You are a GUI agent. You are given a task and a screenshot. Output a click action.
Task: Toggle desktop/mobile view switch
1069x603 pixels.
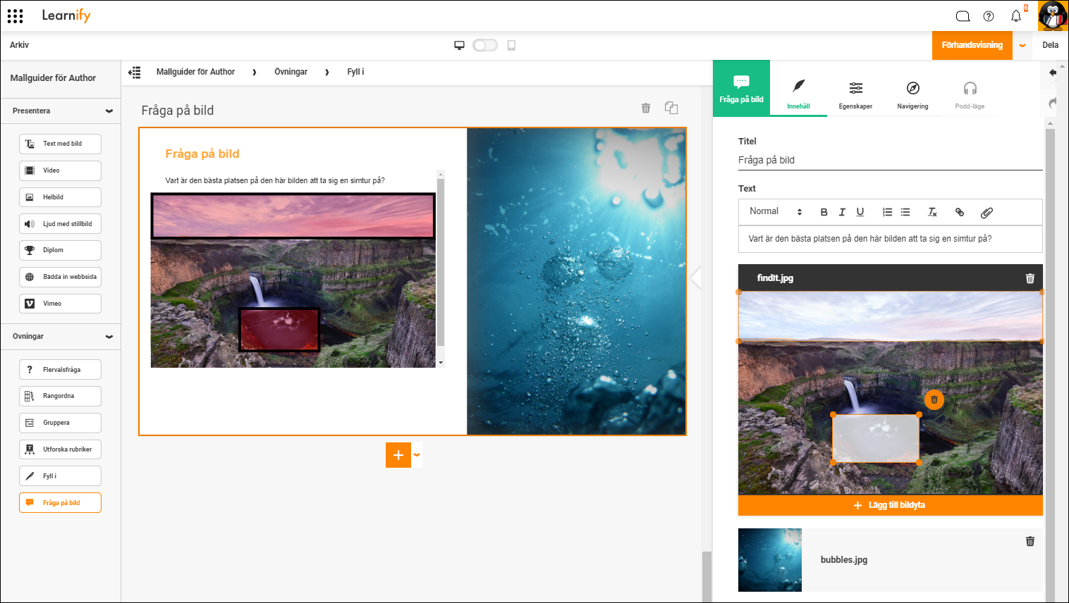[485, 45]
